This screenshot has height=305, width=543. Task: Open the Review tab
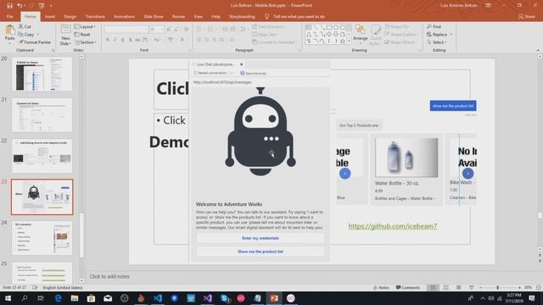point(178,17)
